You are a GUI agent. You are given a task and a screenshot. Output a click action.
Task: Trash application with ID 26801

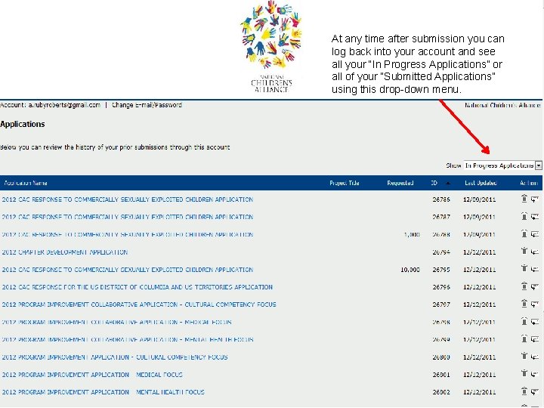[x=524, y=374]
